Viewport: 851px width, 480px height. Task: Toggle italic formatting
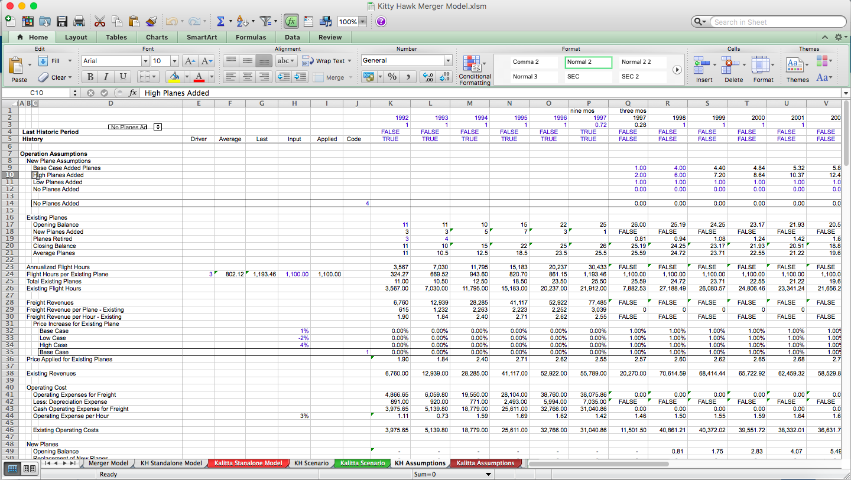point(105,77)
